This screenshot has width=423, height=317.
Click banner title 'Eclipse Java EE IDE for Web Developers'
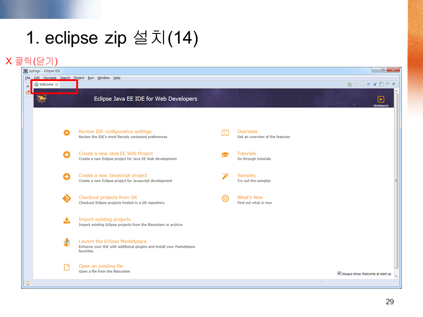pyautogui.click(x=146, y=99)
